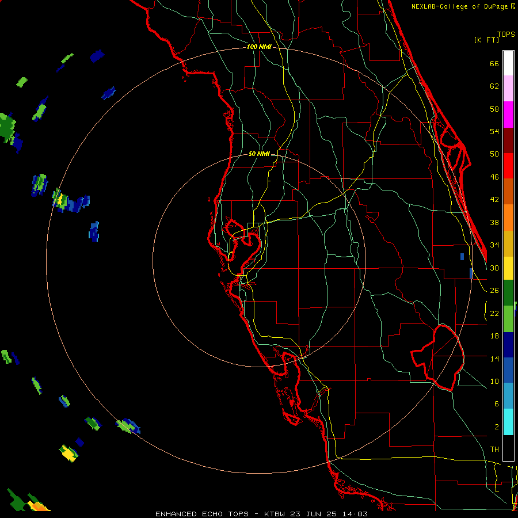518x518 pixels.
Task: Click the white swatch at the legend top
Action: [x=508, y=63]
